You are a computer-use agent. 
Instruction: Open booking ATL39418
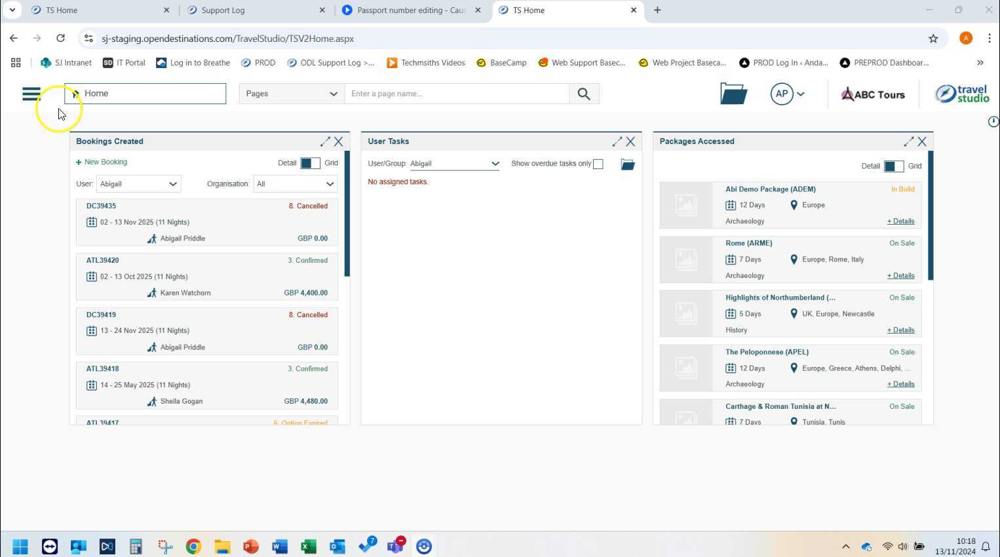tap(102, 369)
